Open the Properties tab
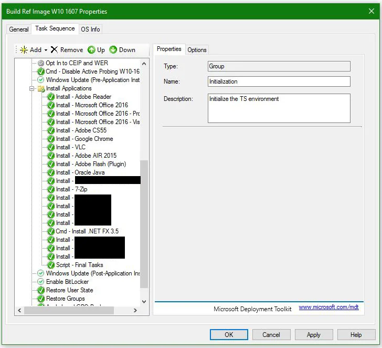 [169, 49]
